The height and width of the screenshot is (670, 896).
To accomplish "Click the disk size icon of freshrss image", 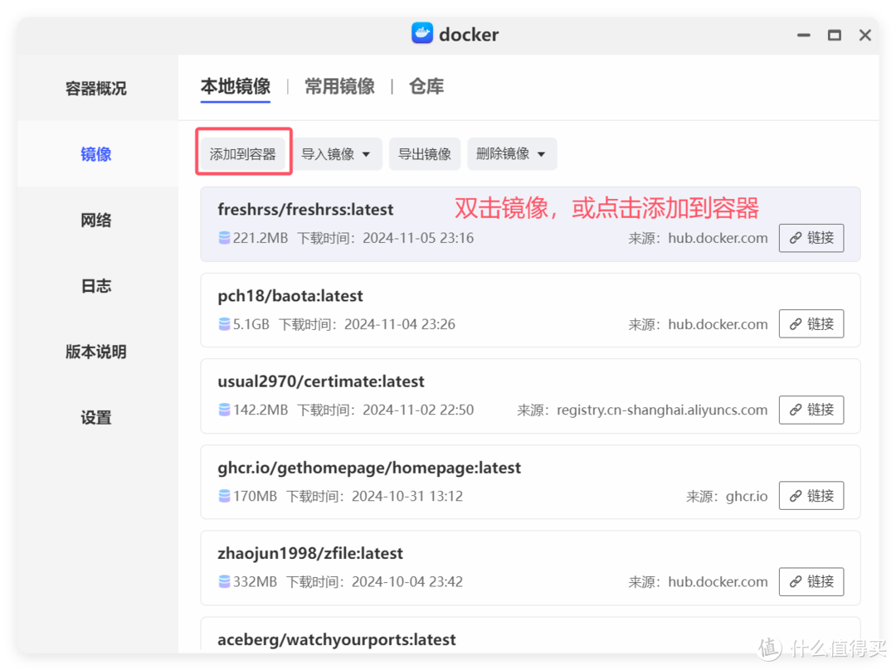I will (222, 237).
